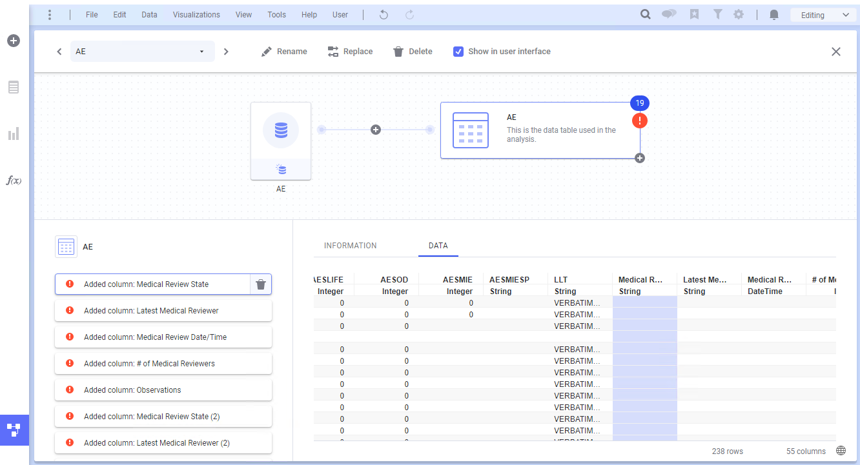Go to next data table chevron
The width and height of the screenshot is (860, 465).
click(226, 52)
